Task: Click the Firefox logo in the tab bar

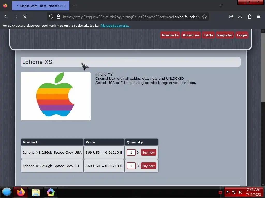Action: (5, 6)
